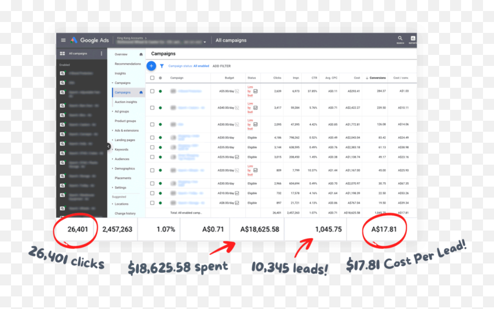Click status chart icon in 2,639 clicks row
The image size is (494, 309).
(x=255, y=91)
